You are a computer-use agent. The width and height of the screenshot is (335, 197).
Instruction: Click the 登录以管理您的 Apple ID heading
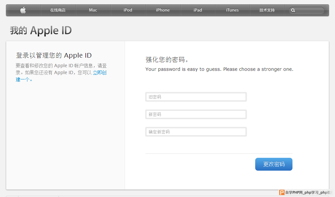(x=54, y=55)
